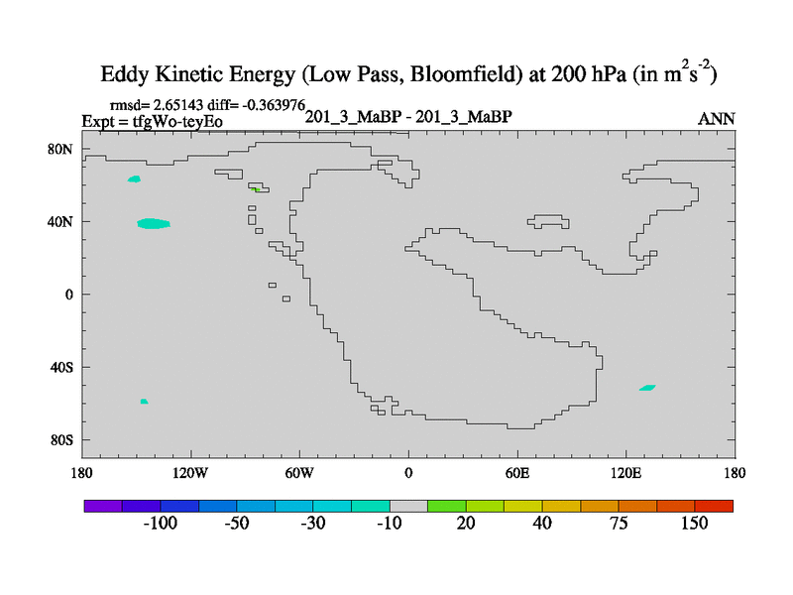Click the large cyan patch near 40N
Image resolution: width=793 pixels, height=595 pixels.
point(153,223)
